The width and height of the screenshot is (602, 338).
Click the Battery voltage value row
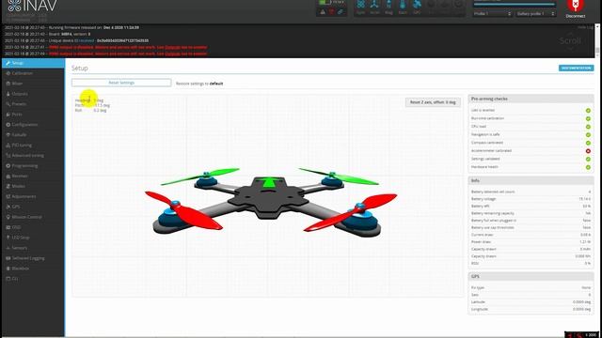pyautogui.click(x=531, y=199)
